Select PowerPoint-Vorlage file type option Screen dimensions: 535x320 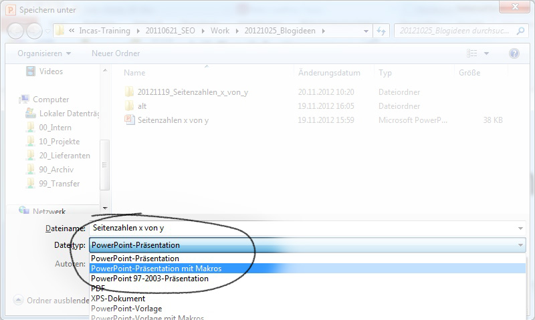(x=308, y=309)
